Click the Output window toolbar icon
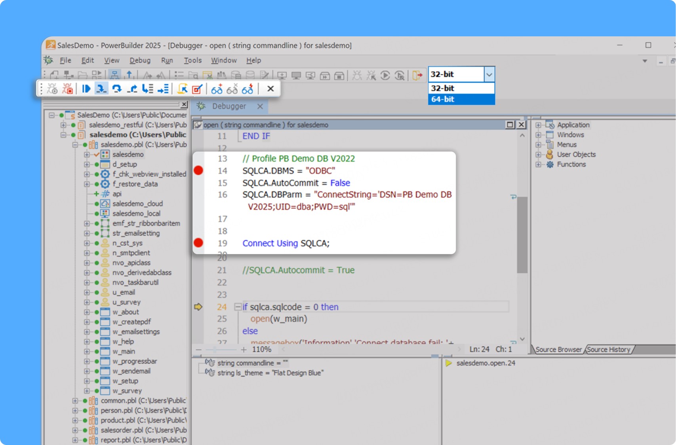Viewport: 676px width, 445px height. click(129, 75)
